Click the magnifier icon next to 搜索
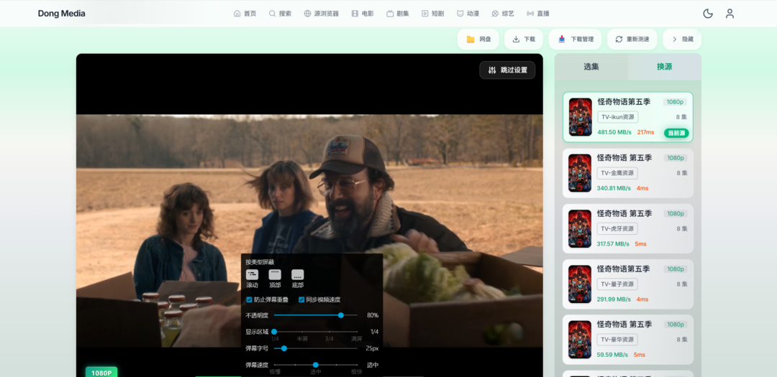Viewport: 777px width, 377px height. (272, 14)
